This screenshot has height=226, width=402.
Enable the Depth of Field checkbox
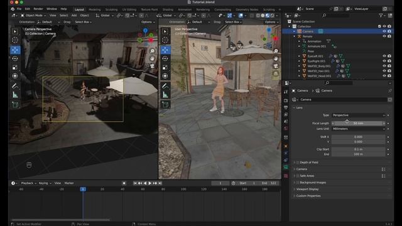(298, 163)
